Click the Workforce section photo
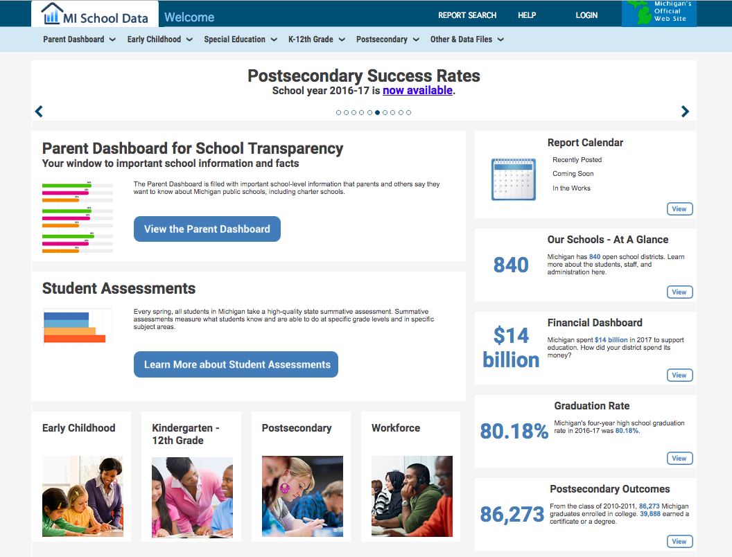 412,496
